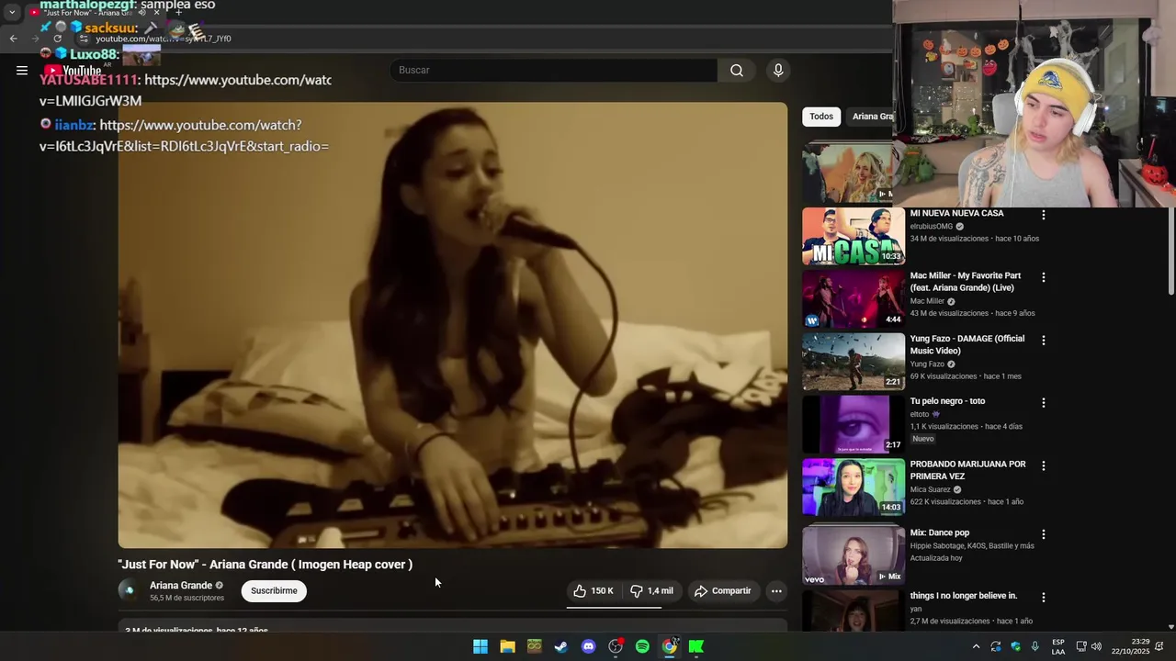Open the YouTube hamburger guide menu

(x=22, y=70)
